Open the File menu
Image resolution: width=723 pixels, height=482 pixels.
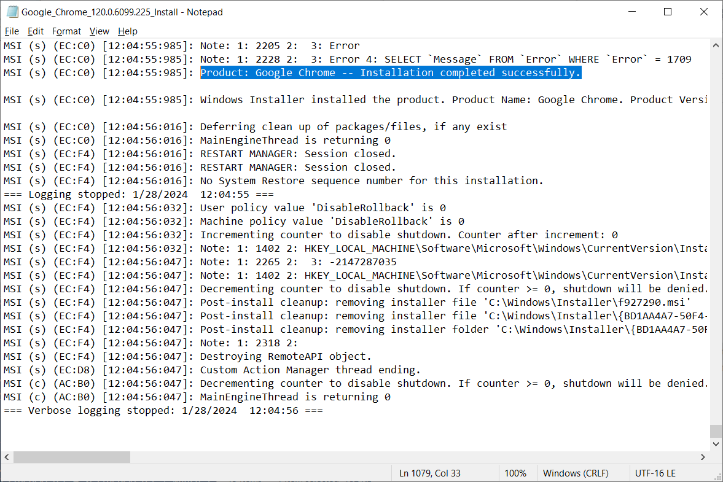pos(12,31)
